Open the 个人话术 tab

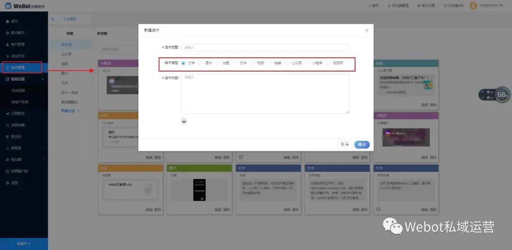click(x=70, y=19)
